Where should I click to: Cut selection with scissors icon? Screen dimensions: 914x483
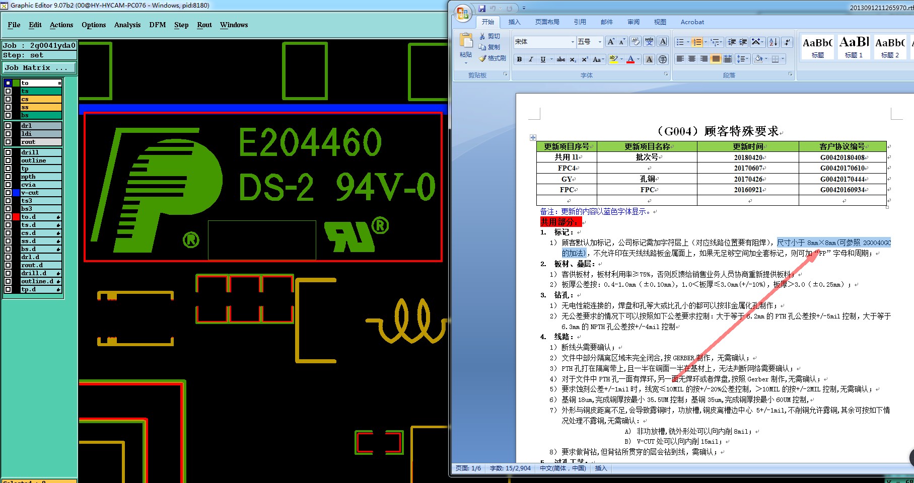[482, 36]
